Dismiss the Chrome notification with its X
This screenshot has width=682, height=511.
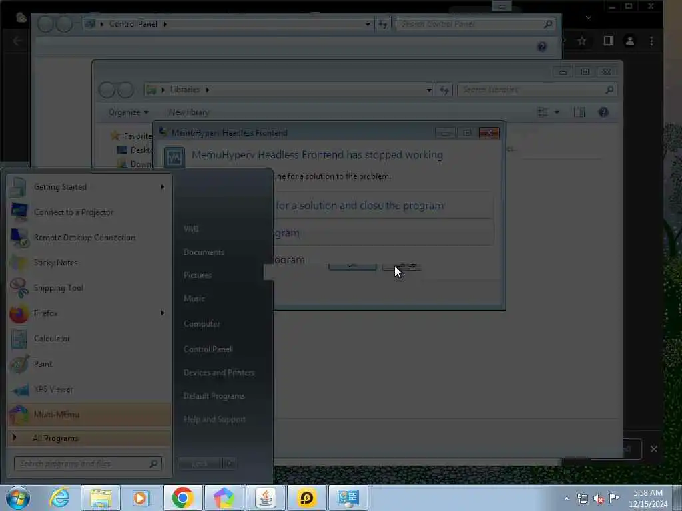(x=654, y=449)
